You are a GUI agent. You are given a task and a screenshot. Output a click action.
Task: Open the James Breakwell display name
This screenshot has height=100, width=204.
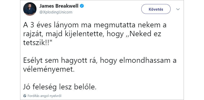pyautogui.click(x=59, y=6)
